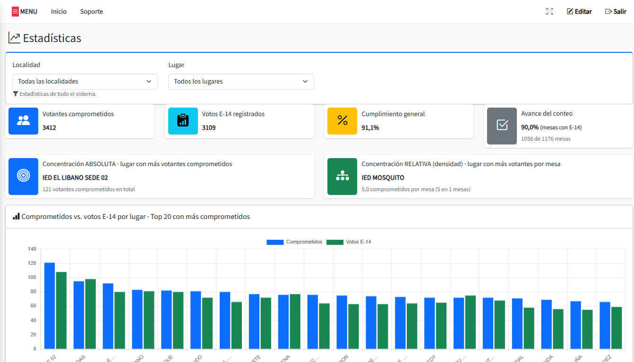Go to Inicio in the top navigation
The height and width of the screenshot is (362, 634).
pyautogui.click(x=59, y=11)
